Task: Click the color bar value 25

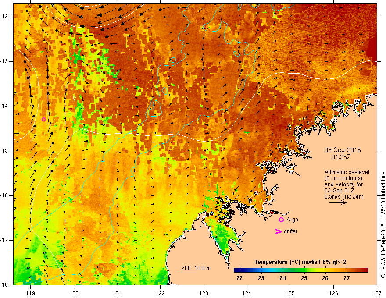Action: [304, 278]
